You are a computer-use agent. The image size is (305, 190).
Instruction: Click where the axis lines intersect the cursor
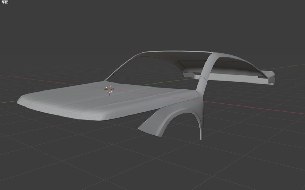pyautogui.click(x=109, y=89)
